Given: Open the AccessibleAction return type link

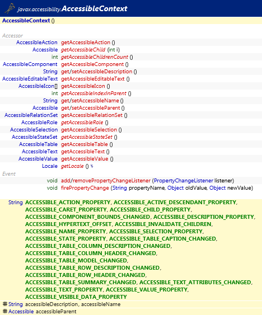Looking at the screenshot, I should pyautogui.click(x=37, y=43).
